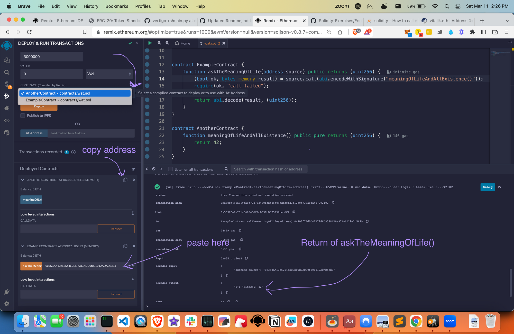Open the File explorer sidebar icon
The height and width of the screenshot is (334, 514).
[7, 60]
